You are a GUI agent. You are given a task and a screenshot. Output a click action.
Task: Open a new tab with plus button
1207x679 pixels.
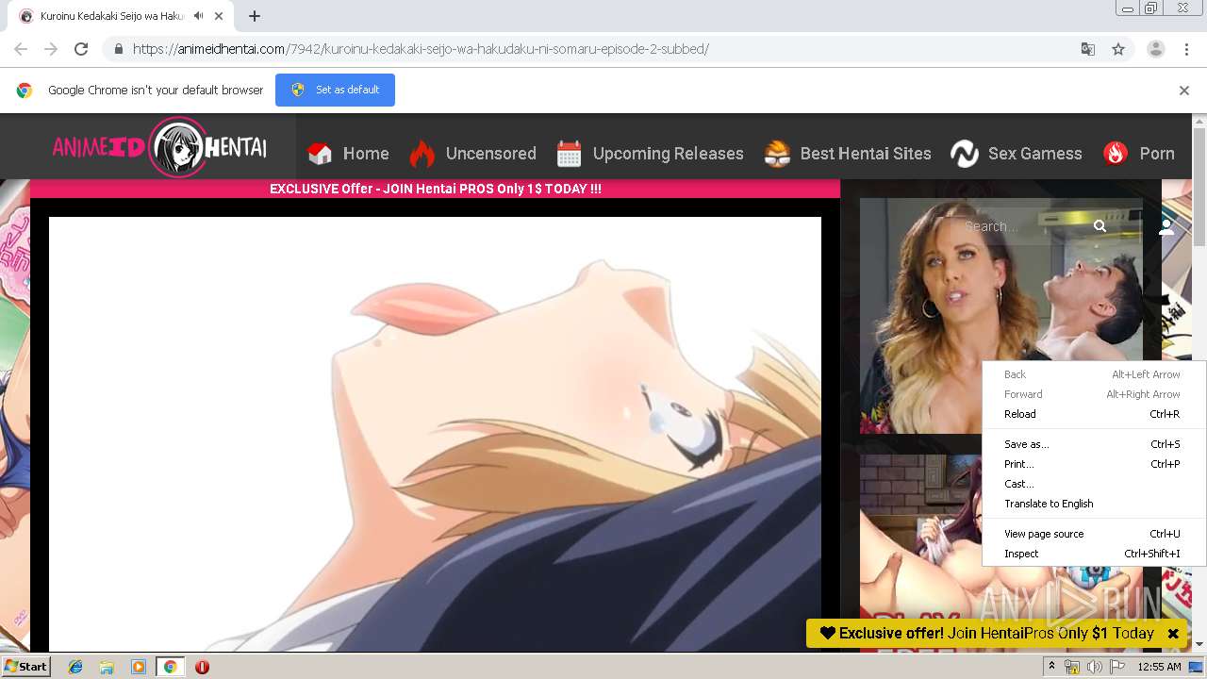pos(255,16)
